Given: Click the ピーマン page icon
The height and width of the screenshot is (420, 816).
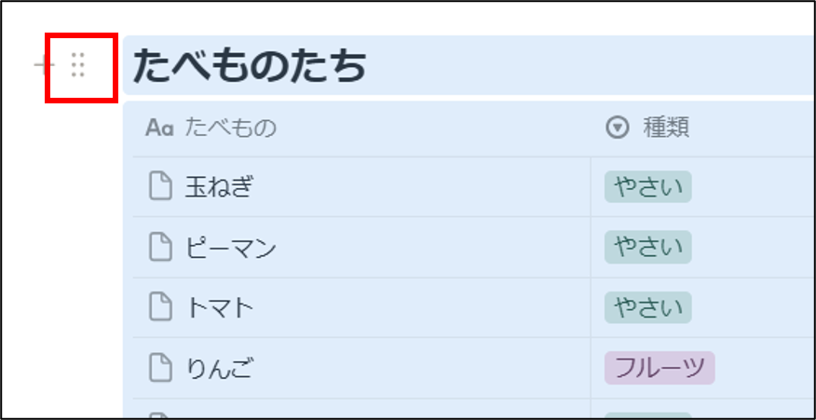Looking at the screenshot, I should 160,247.
